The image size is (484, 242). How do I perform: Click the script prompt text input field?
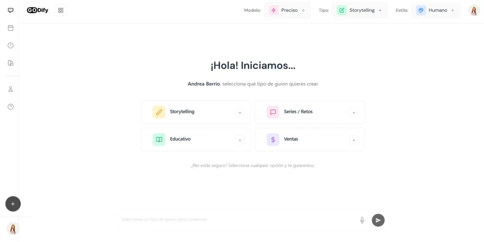pyautogui.click(x=236, y=219)
